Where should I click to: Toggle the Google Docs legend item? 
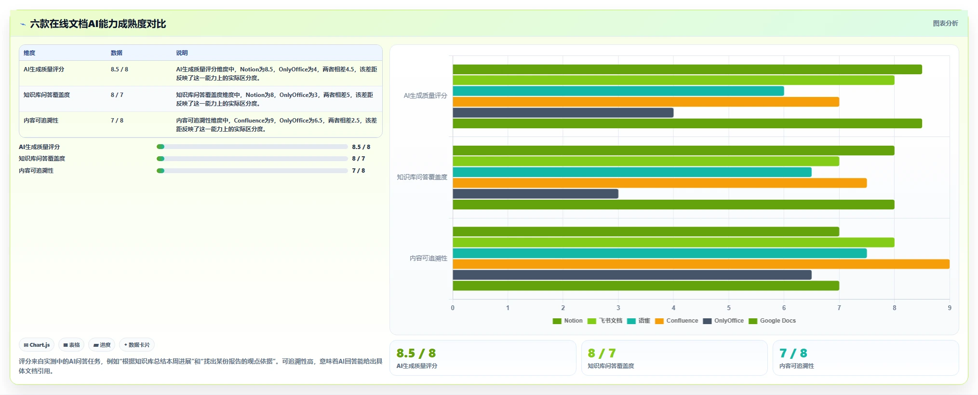click(772, 321)
